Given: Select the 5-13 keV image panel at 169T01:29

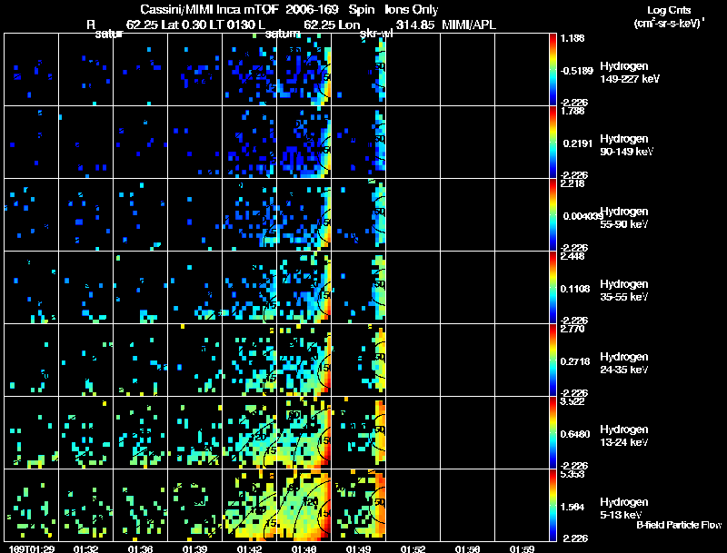Looking at the screenshot, I should tap(31, 505).
